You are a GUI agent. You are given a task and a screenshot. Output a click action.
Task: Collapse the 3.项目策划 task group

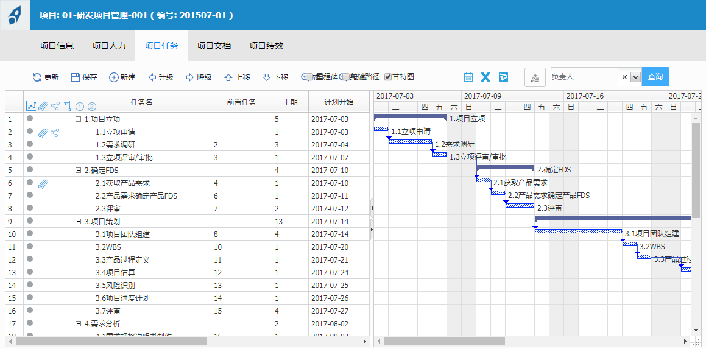tap(78, 222)
